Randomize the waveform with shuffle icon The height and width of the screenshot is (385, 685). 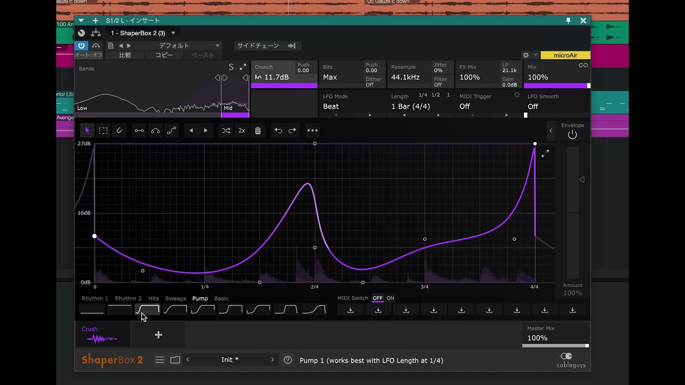point(226,130)
